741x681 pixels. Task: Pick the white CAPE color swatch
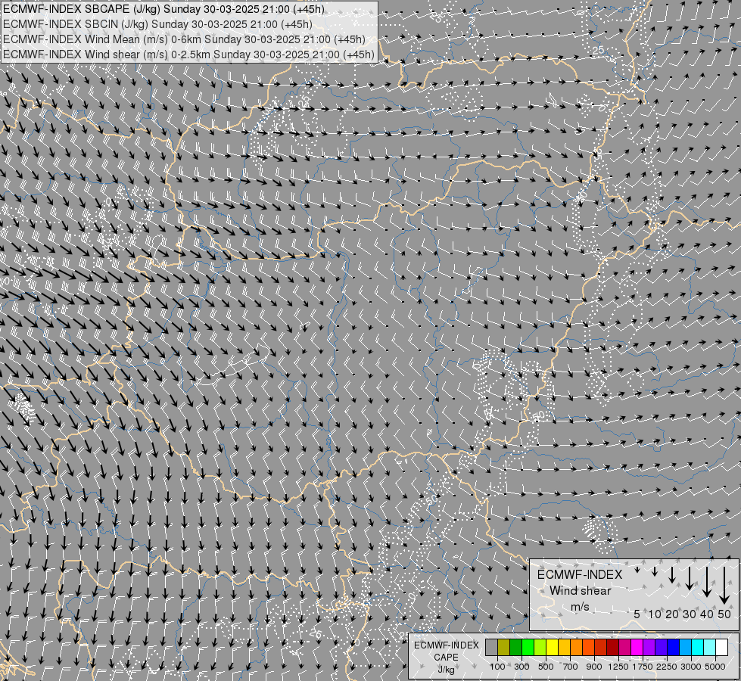[722, 648]
